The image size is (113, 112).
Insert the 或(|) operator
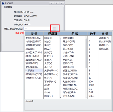[47, 89]
